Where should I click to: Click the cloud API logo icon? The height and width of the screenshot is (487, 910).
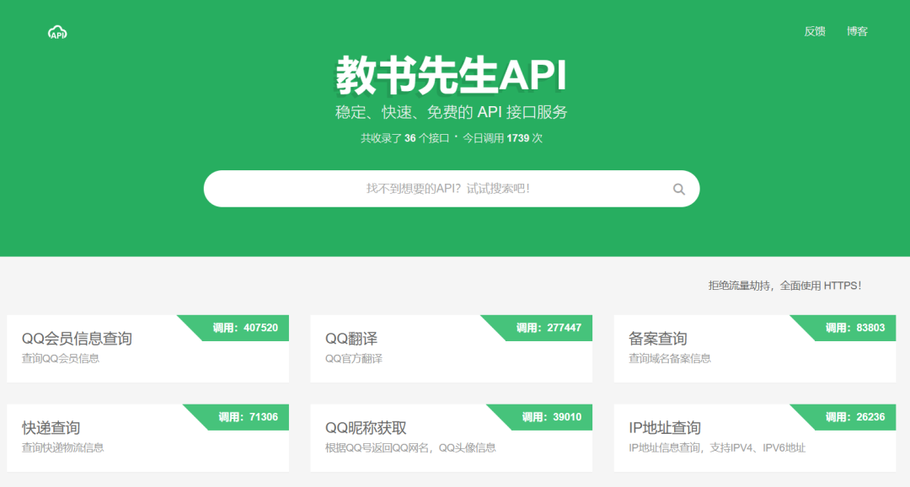pyautogui.click(x=57, y=33)
